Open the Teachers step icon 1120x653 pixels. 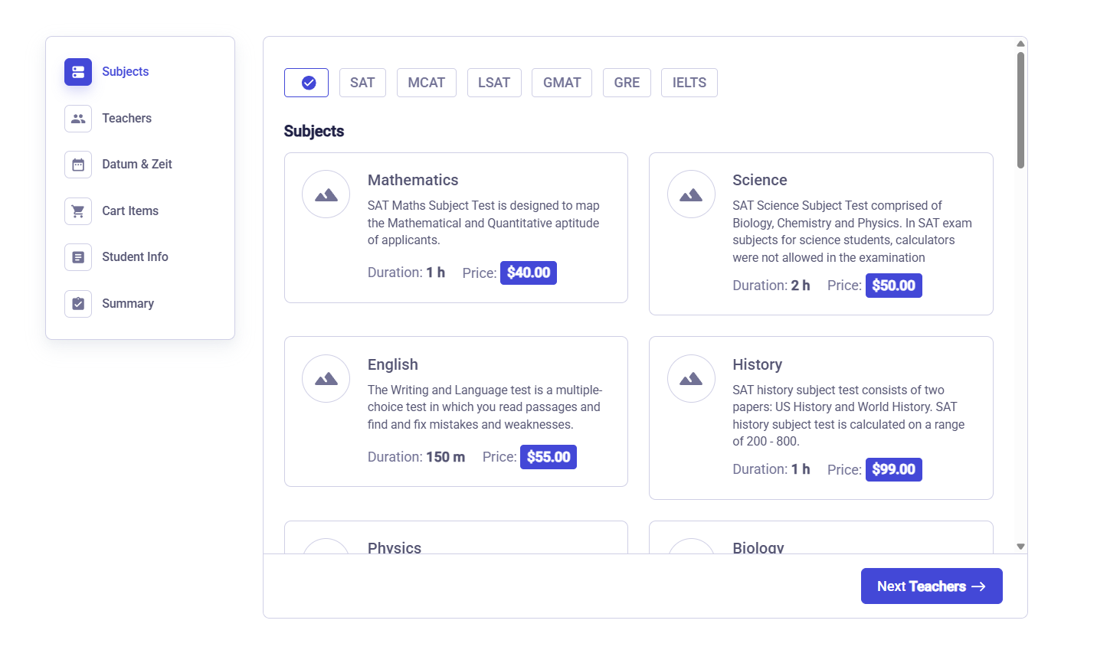click(78, 119)
